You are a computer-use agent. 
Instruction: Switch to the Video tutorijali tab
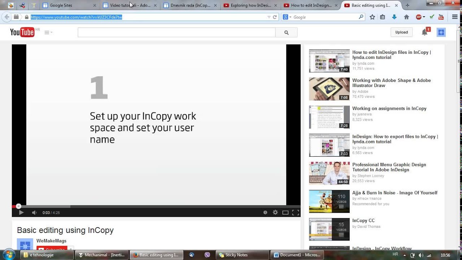click(130, 5)
